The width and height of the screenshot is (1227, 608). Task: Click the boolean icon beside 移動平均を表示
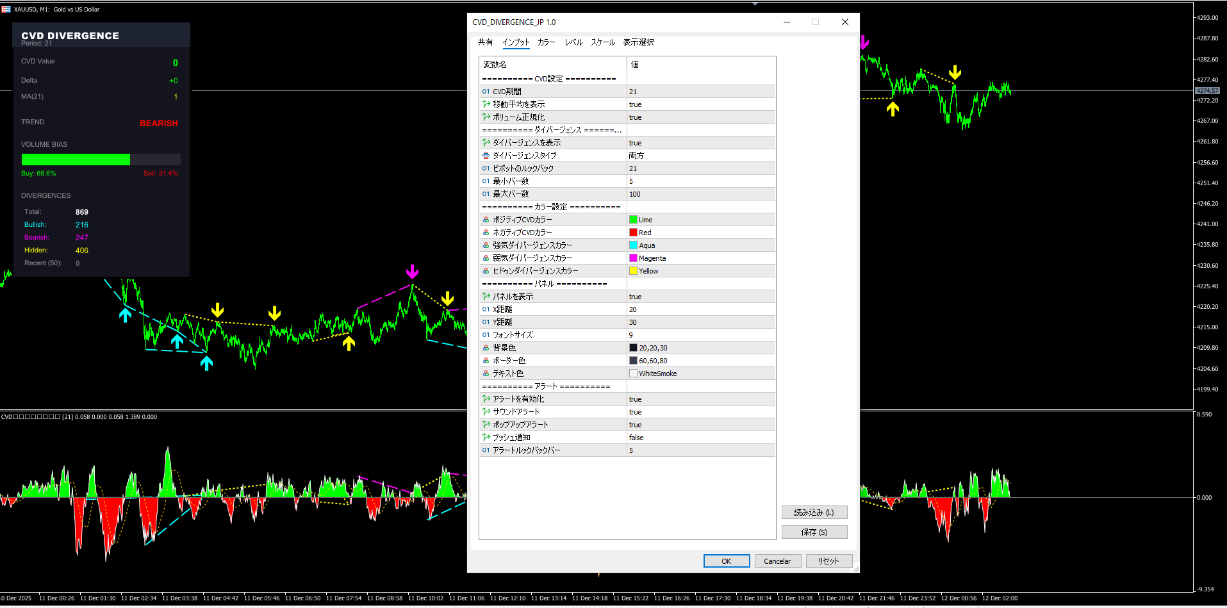pyautogui.click(x=486, y=104)
